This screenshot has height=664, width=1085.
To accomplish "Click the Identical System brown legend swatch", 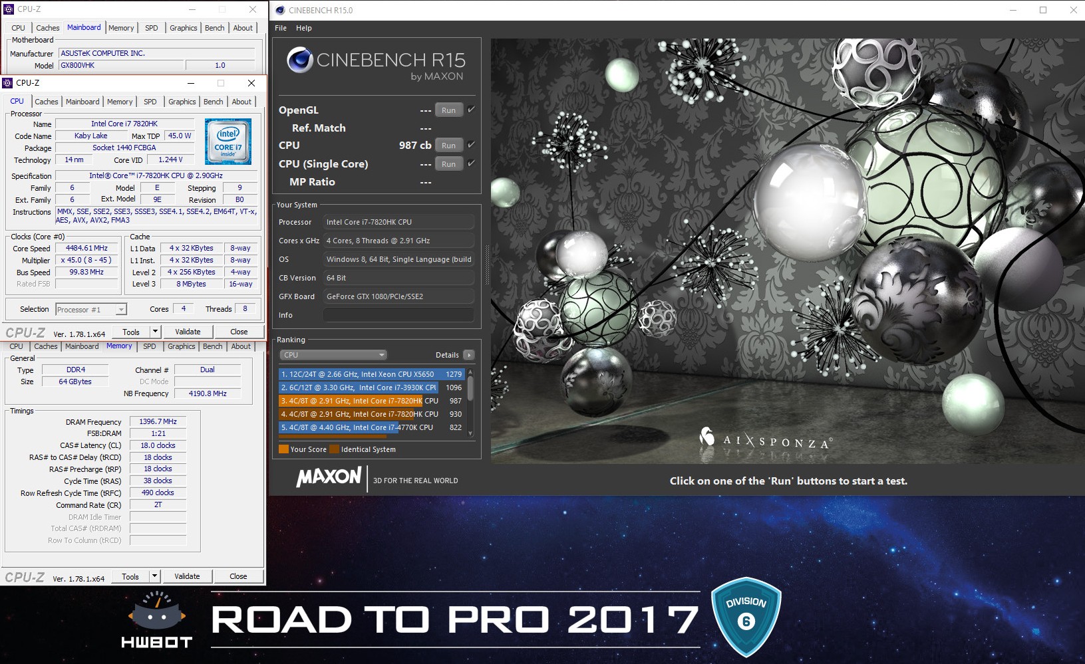I will [x=335, y=449].
